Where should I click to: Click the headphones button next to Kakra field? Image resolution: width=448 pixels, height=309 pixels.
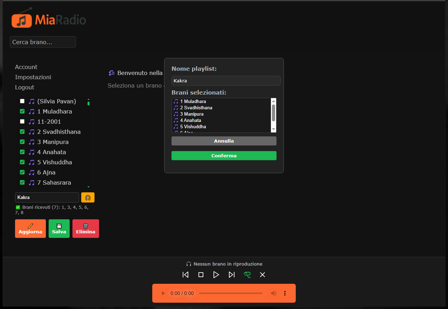tap(88, 198)
